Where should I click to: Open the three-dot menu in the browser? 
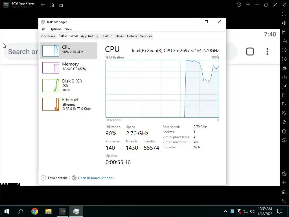click(x=268, y=51)
